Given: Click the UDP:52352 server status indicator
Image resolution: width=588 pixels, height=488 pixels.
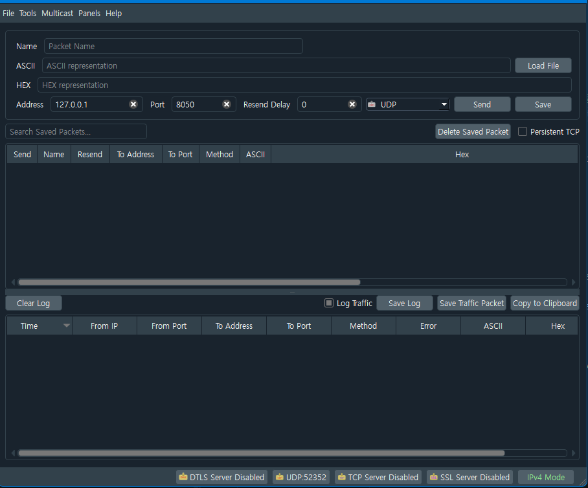Looking at the screenshot, I should (300, 477).
